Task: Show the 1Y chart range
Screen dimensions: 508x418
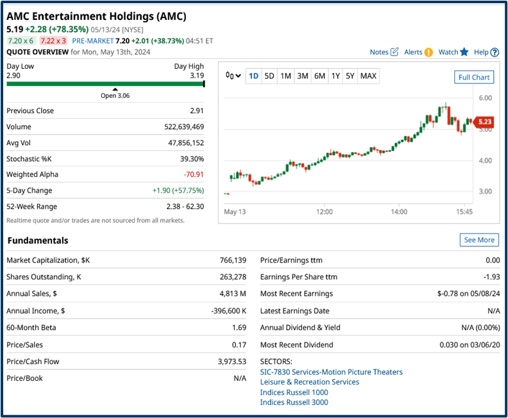Action: tap(335, 76)
